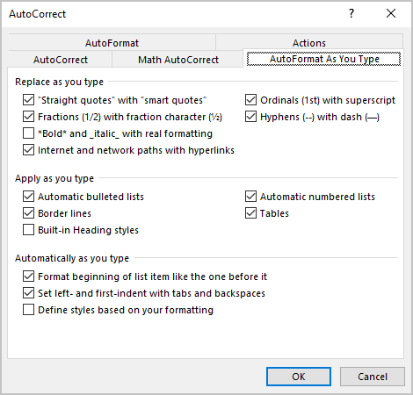Uncheck Set left- and first-indent option
The width and height of the screenshot is (413, 395).
(x=28, y=293)
